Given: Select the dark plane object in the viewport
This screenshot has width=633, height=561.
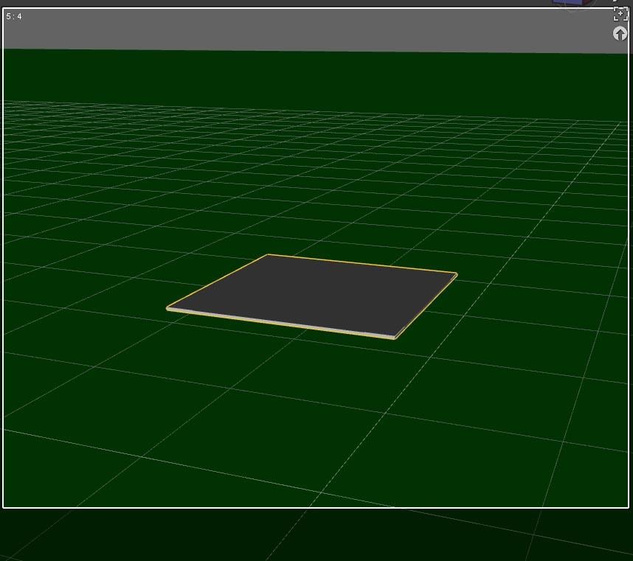Looking at the screenshot, I should click(312, 297).
